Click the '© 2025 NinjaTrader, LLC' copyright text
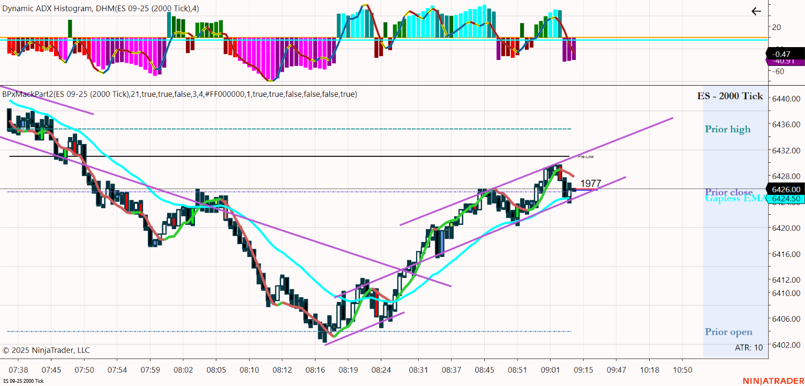Image resolution: width=805 pixels, height=386 pixels. pyautogui.click(x=46, y=350)
